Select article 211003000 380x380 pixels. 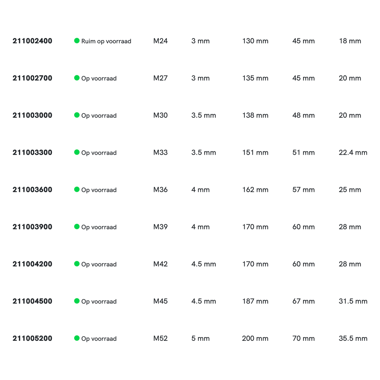coord(32,116)
